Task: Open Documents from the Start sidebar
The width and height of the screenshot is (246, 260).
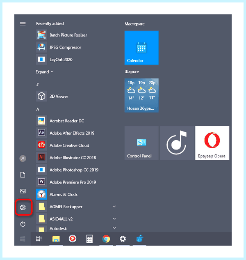Action: 23,175
